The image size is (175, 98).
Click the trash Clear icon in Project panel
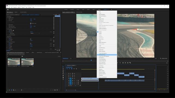pyautogui.click(x=59, y=90)
